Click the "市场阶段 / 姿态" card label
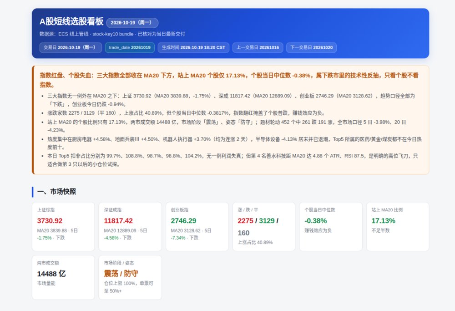The image size is (455, 311). coord(119,263)
